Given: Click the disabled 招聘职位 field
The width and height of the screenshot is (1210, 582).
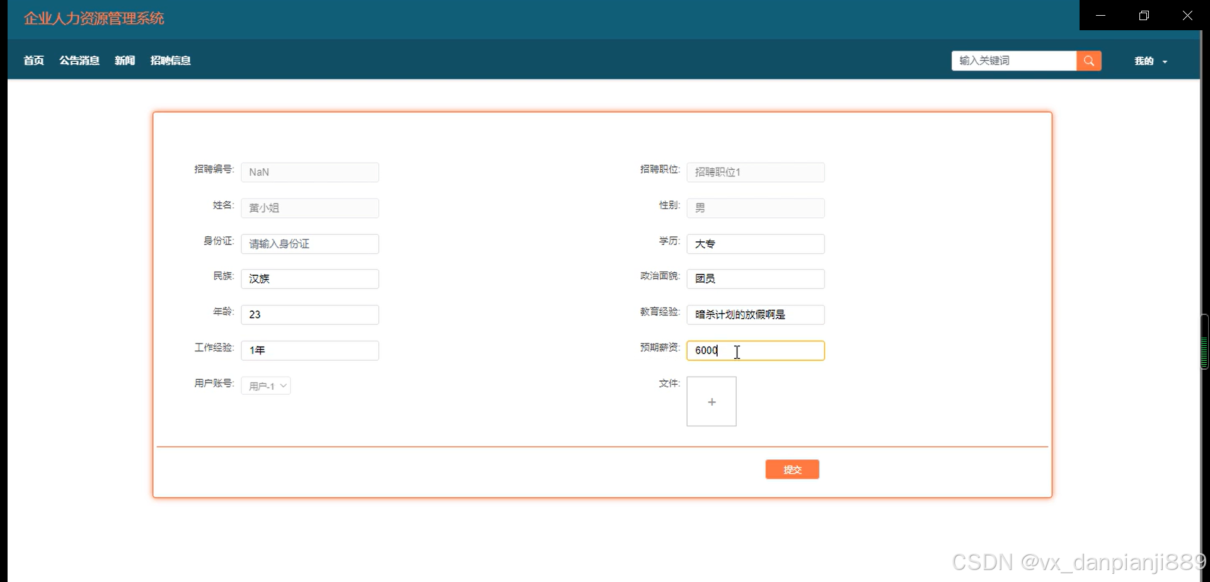Looking at the screenshot, I should 756,172.
